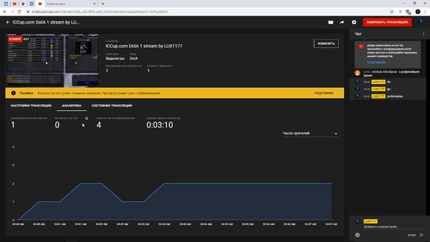Click the playbacks count value 4
The height and width of the screenshot is (242, 430).
(x=99, y=125)
